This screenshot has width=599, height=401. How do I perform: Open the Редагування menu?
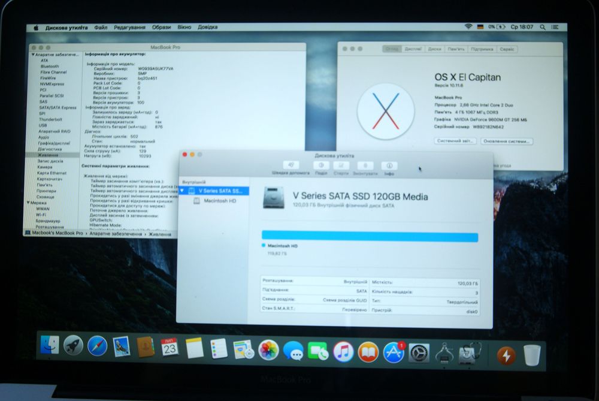(x=129, y=28)
